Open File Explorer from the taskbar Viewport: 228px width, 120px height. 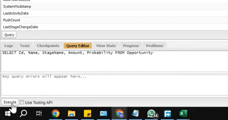[71, 113]
